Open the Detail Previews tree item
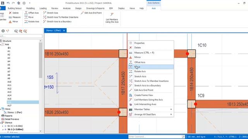 12,119
